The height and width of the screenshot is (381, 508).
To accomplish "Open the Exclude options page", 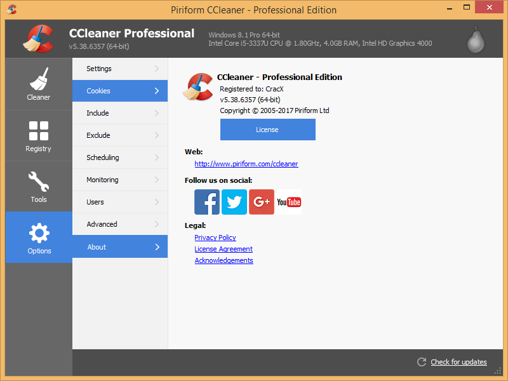I will point(120,135).
